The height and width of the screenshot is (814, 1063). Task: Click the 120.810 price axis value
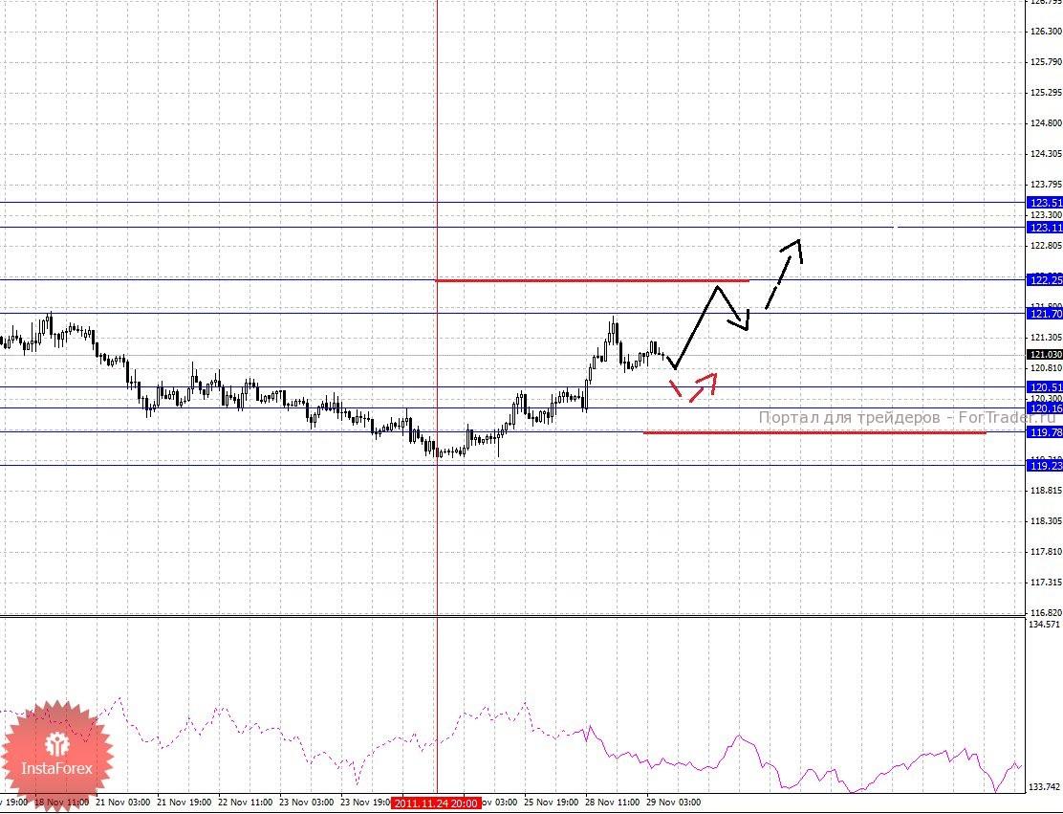pos(1046,368)
